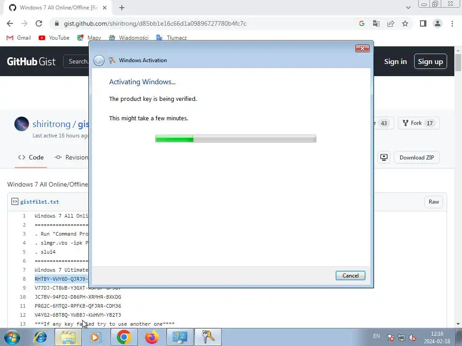Click the EN language indicator in tray
The image size is (462, 346).
(376, 336)
